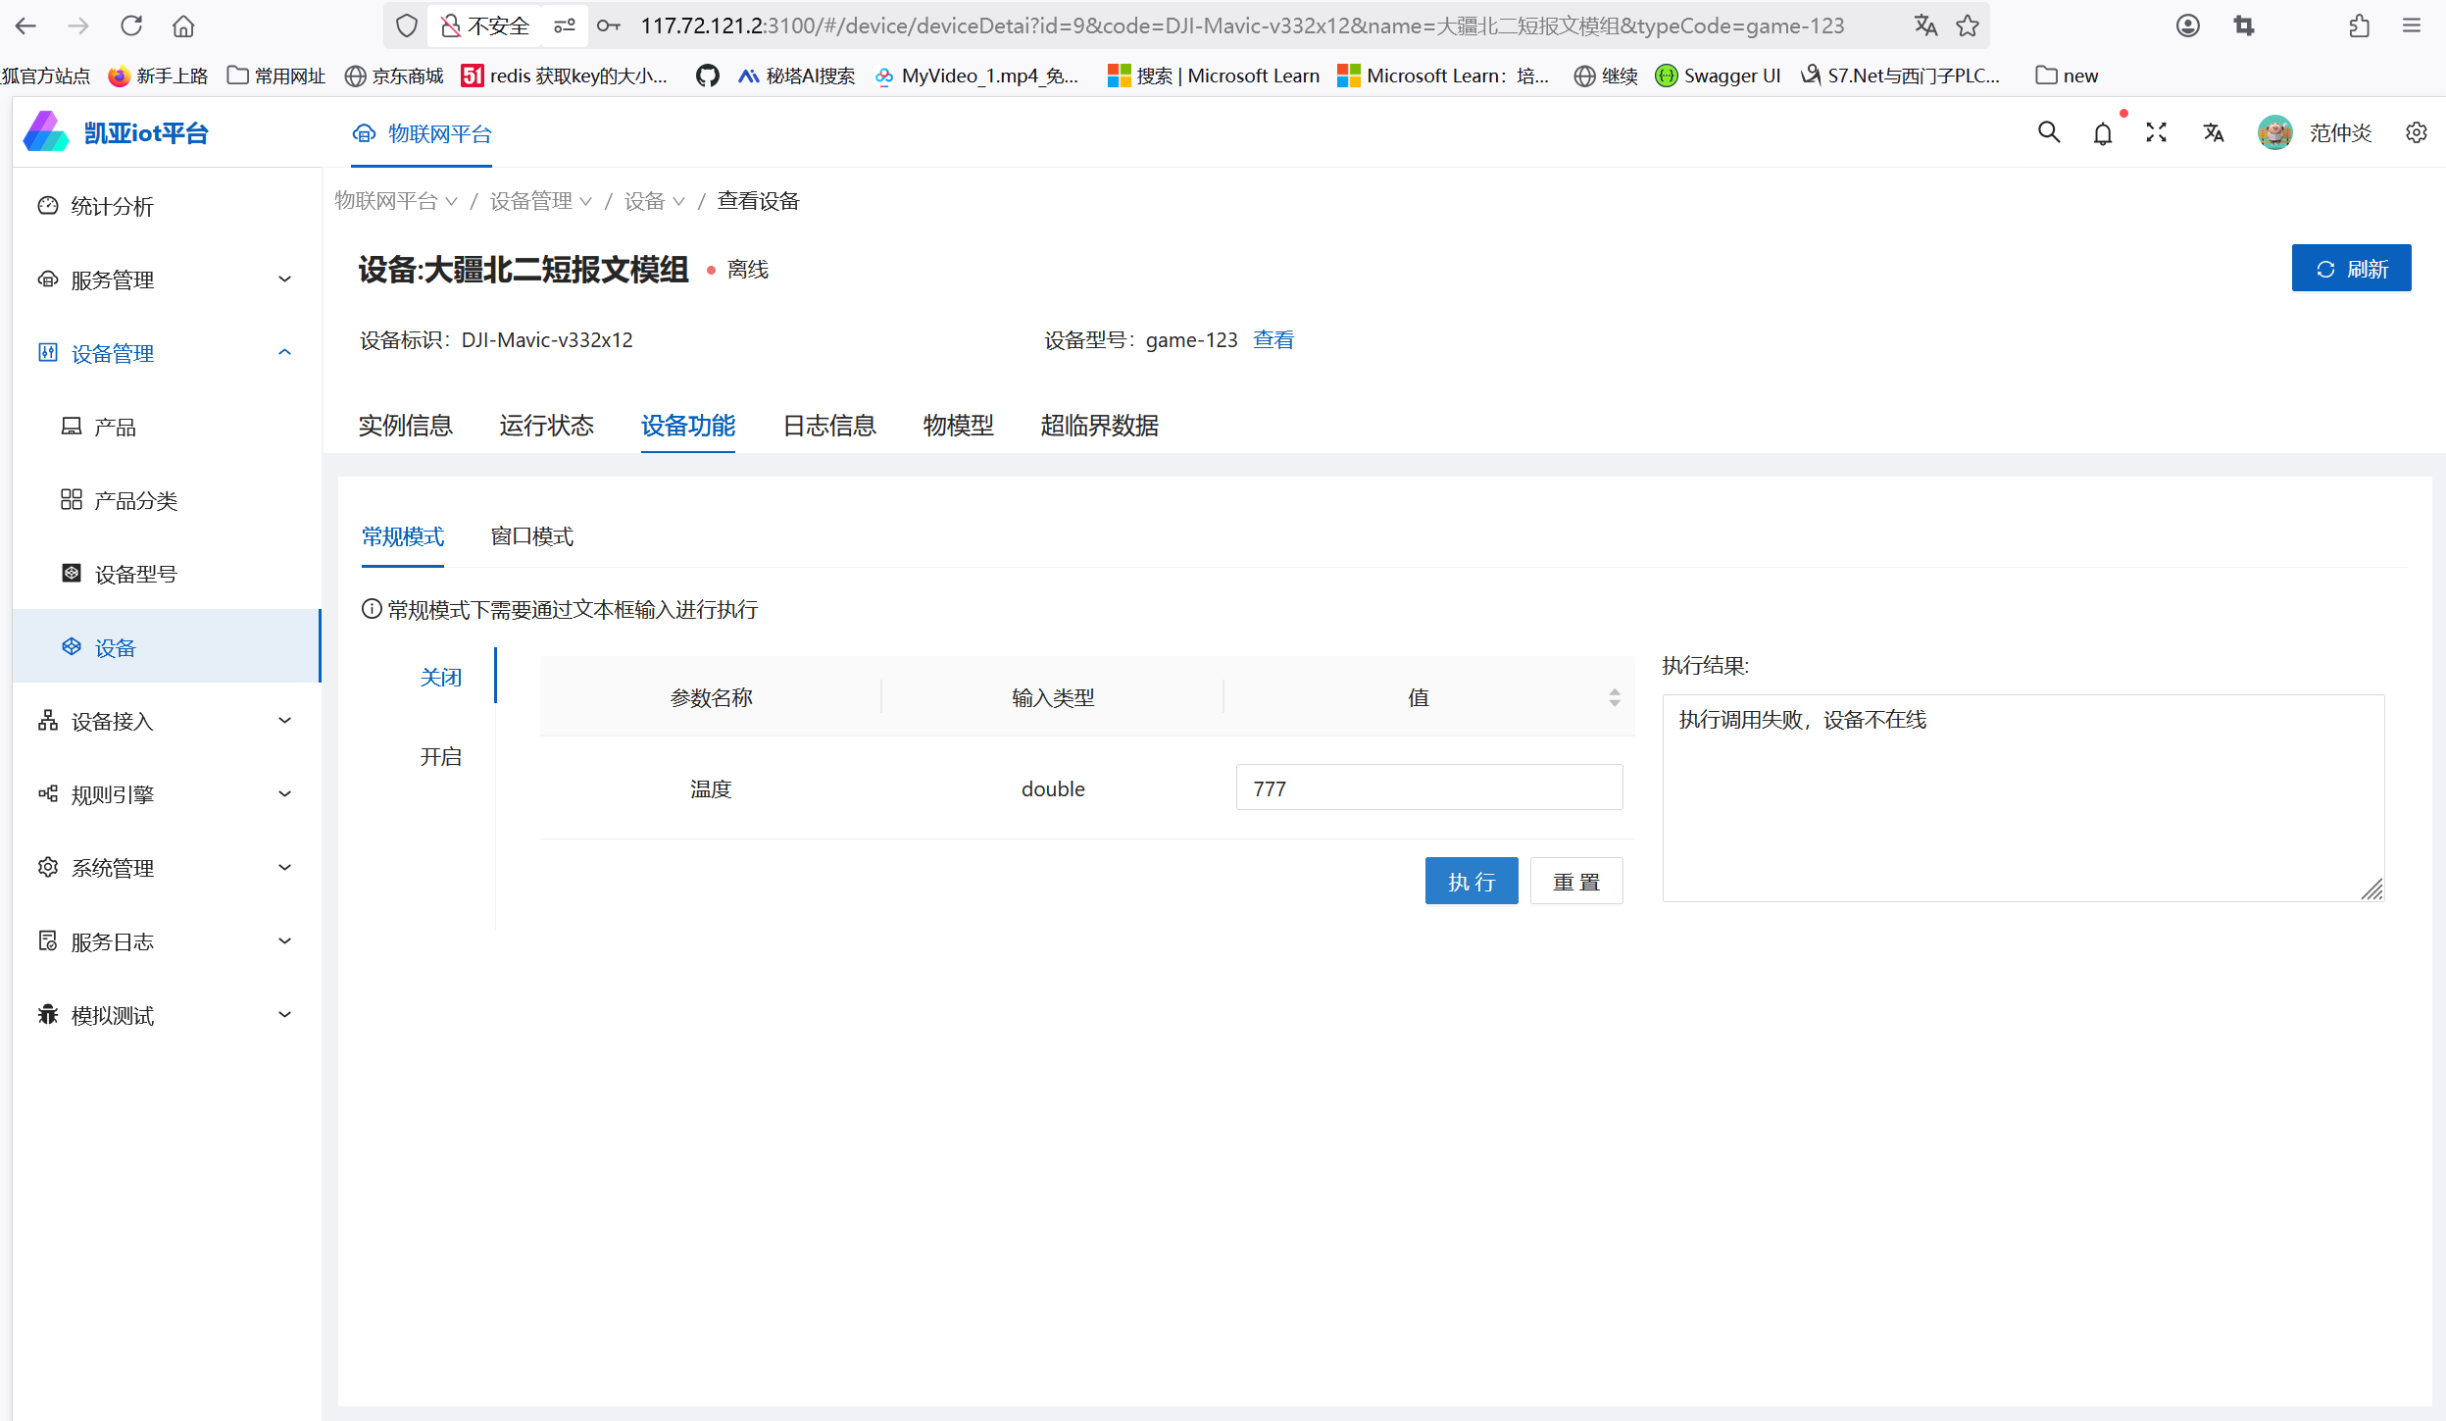Viewport: 2446px width, 1421px height.
Task: Select the 开启 function option
Action: click(x=440, y=757)
